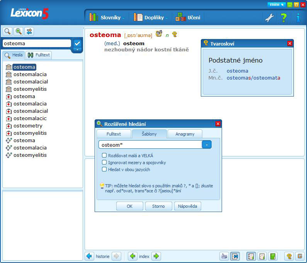Select highlighted osteoma entry with building icon
Viewport: 307px width, 263px height.
coord(24,67)
